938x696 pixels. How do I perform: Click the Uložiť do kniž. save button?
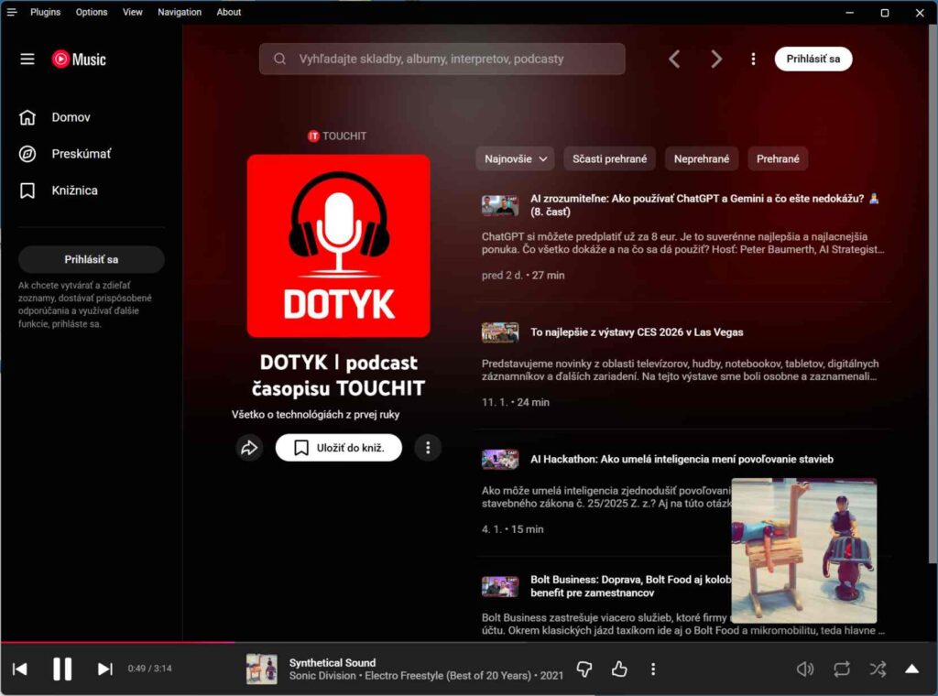pyautogui.click(x=338, y=448)
